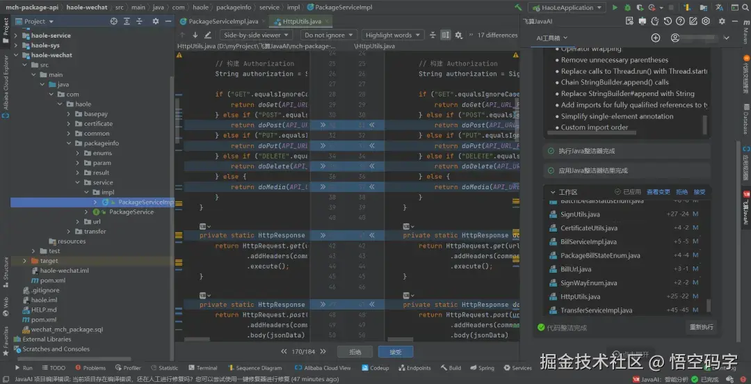Click the blue 接受 accept button below diff

point(395,352)
